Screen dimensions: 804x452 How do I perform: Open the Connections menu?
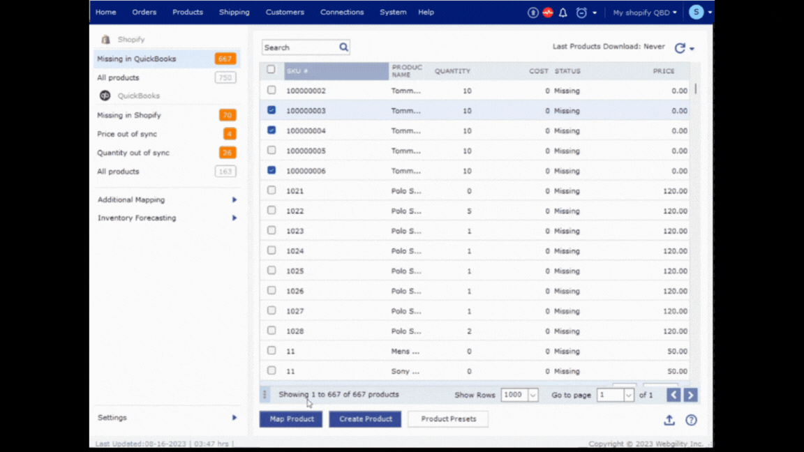341,13
